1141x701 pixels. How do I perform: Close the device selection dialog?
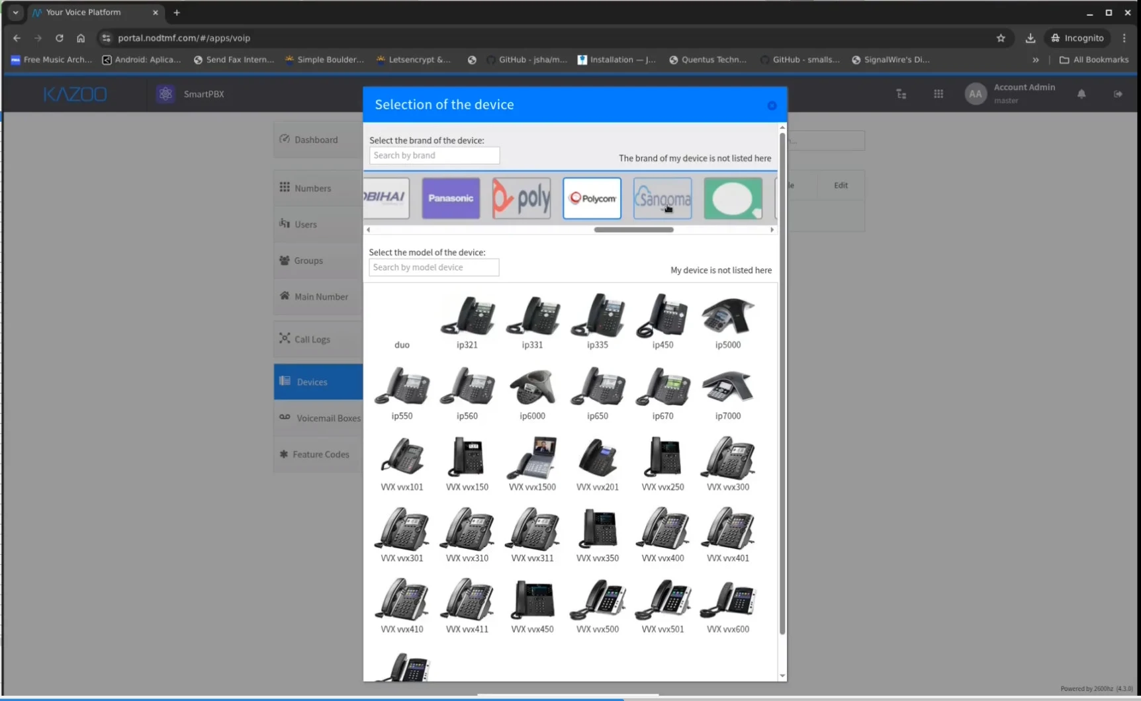pyautogui.click(x=772, y=106)
